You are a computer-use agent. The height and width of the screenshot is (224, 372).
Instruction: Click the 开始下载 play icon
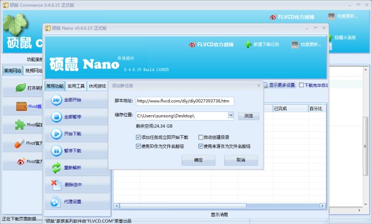[56, 134]
